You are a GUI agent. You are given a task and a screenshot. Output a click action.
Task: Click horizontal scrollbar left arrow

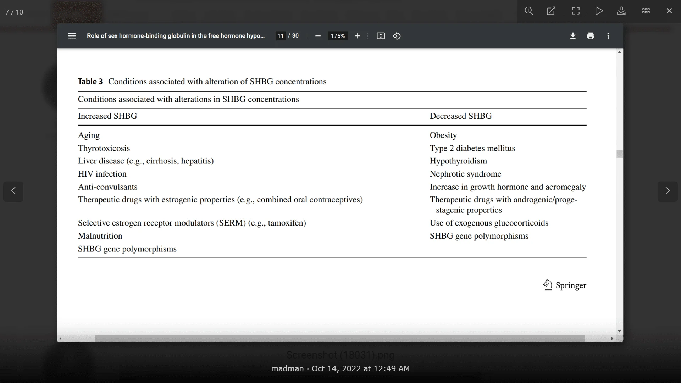(x=61, y=339)
